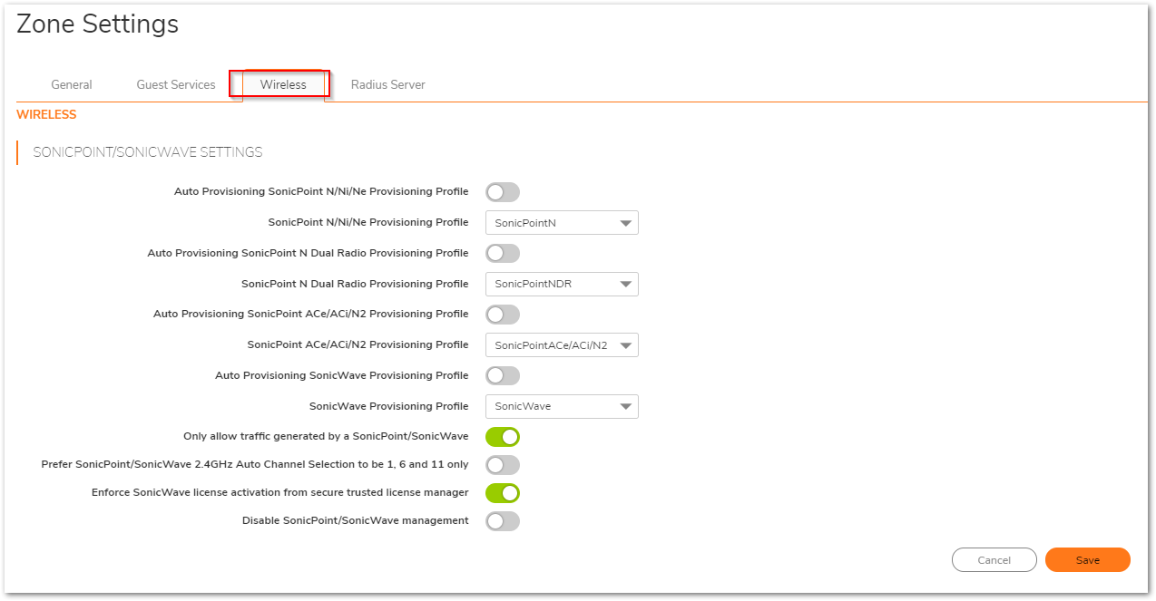Open the SonicPointACe/ACi/N2 profile dropdown

coord(561,345)
